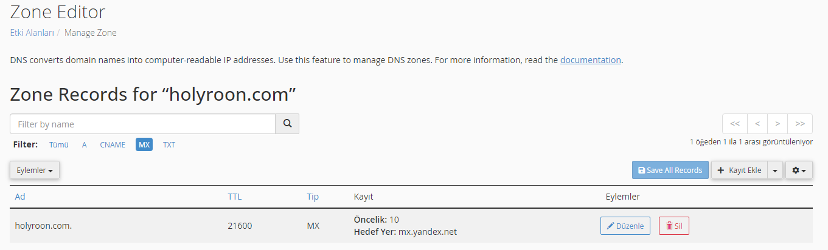Expand arrow beside Kayıt Ekle button
This screenshot has width=828, height=250.
[775, 171]
